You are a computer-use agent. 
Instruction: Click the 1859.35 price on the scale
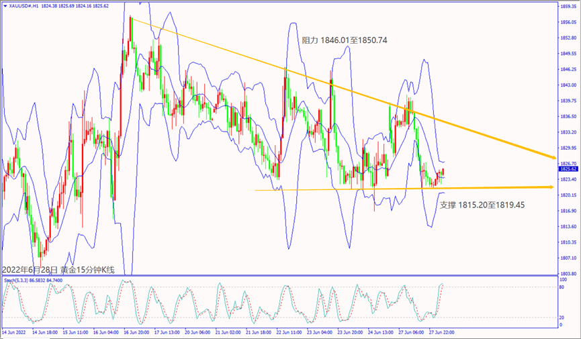pos(568,7)
